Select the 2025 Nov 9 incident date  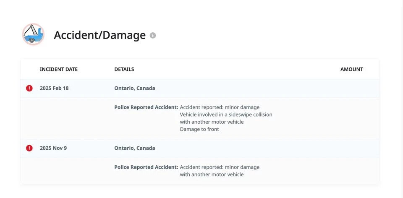pos(53,148)
